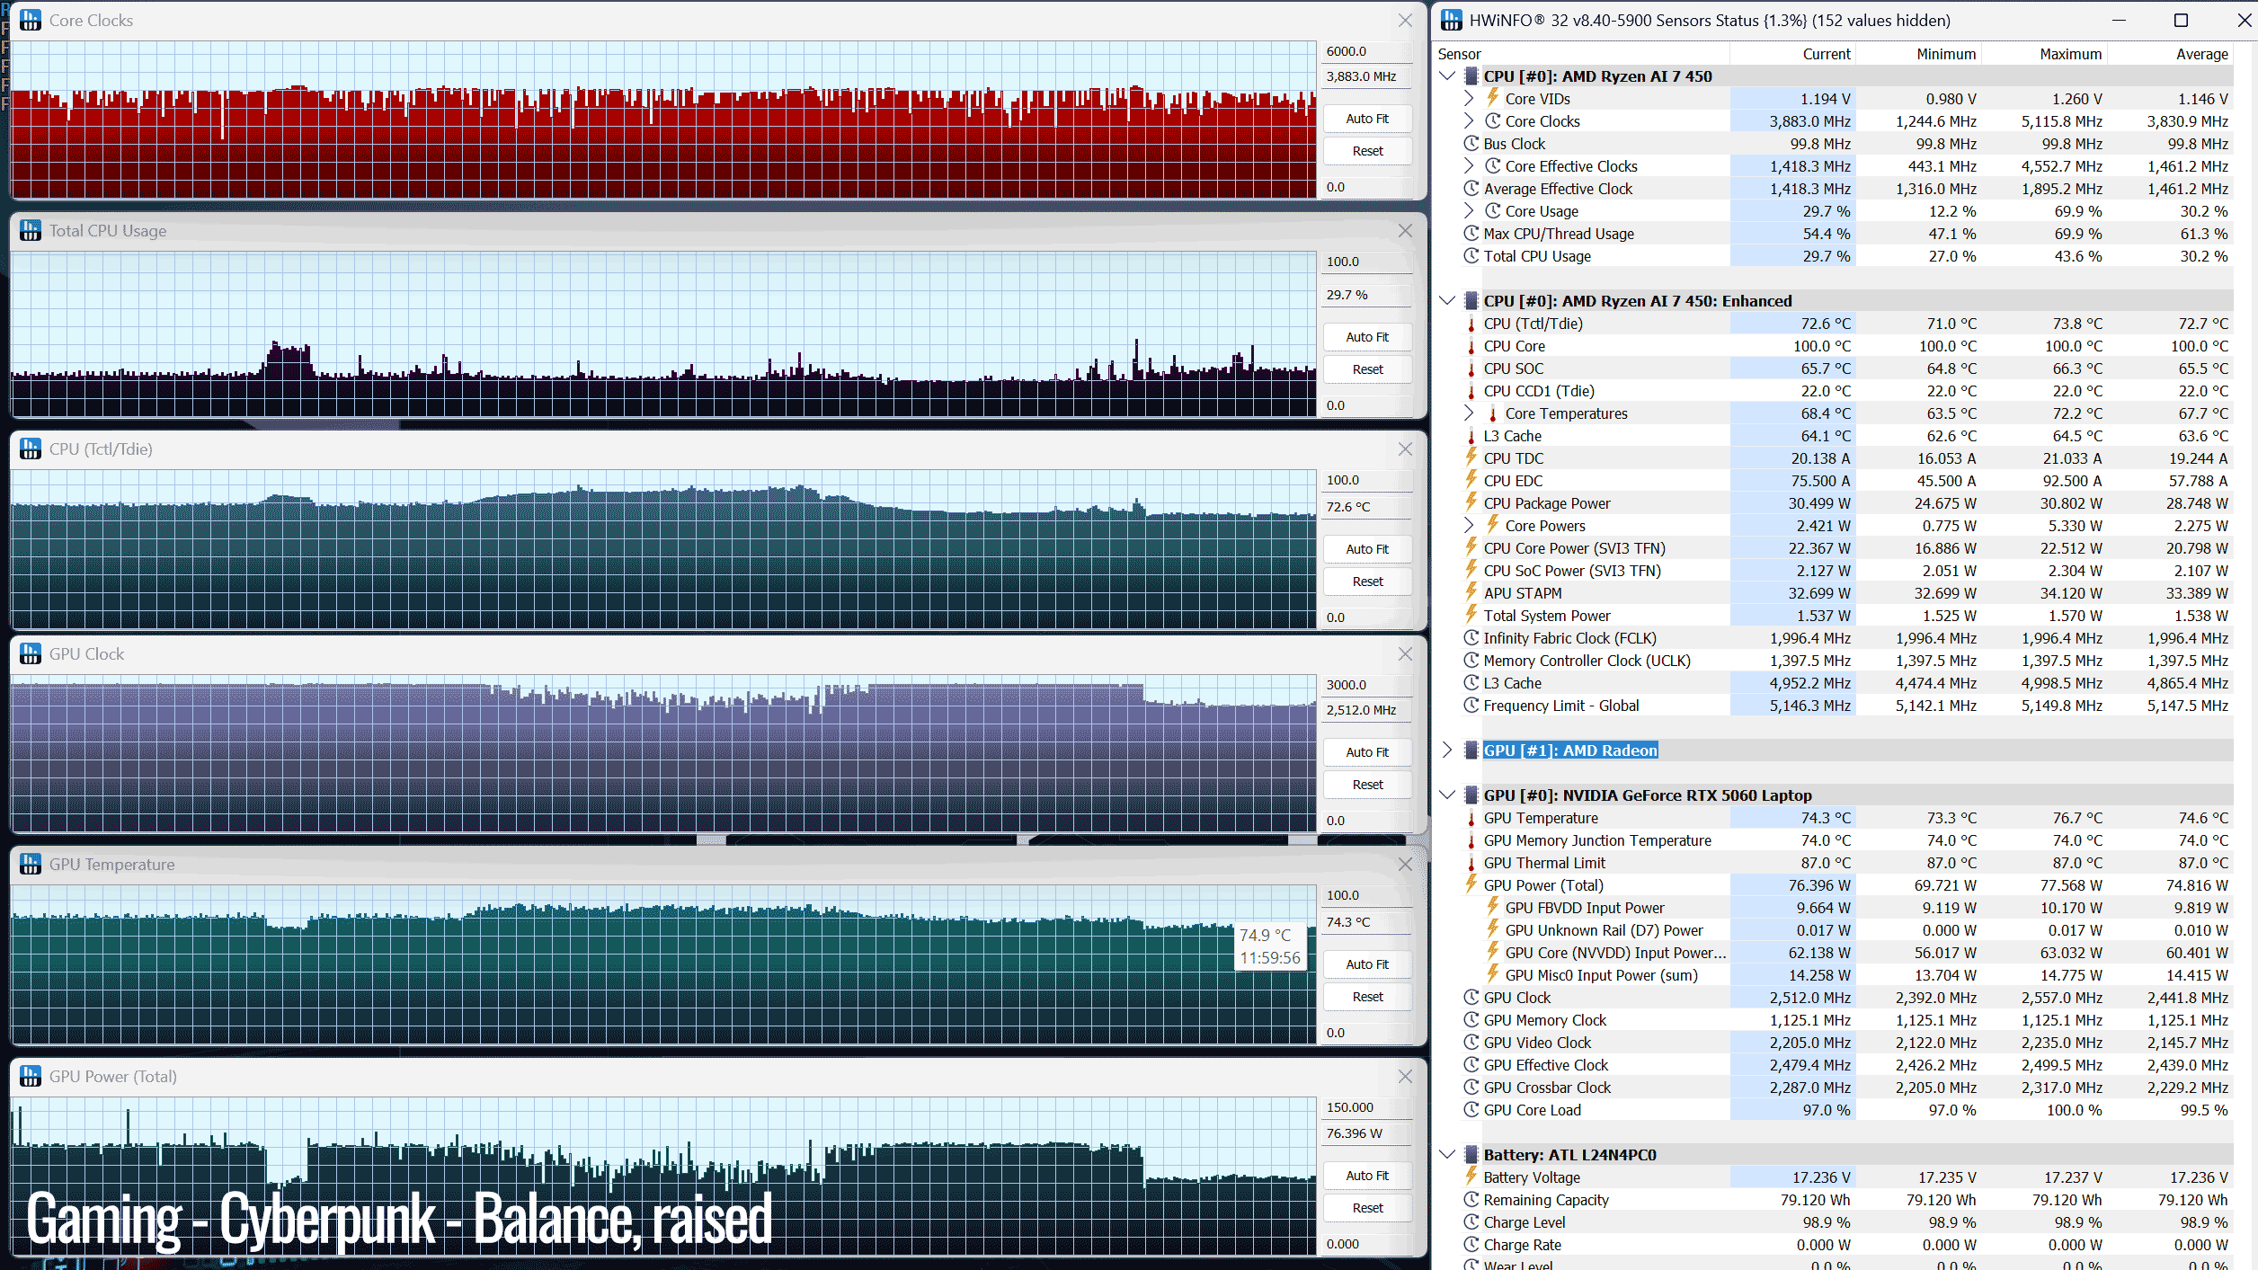Close the GPU Clock graph window
Viewport: 2258px width, 1270px height.
(1405, 654)
